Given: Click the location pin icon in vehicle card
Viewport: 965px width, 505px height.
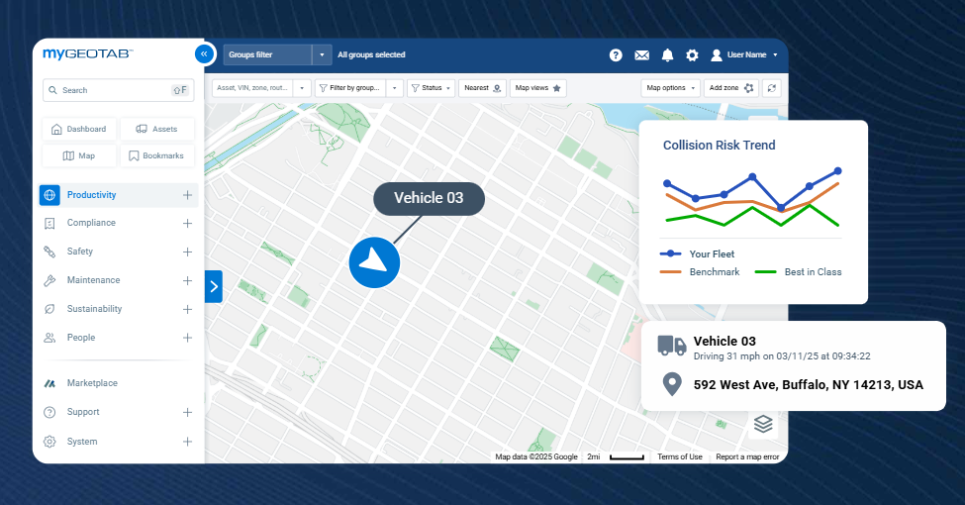Looking at the screenshot, I should point(672,384).
